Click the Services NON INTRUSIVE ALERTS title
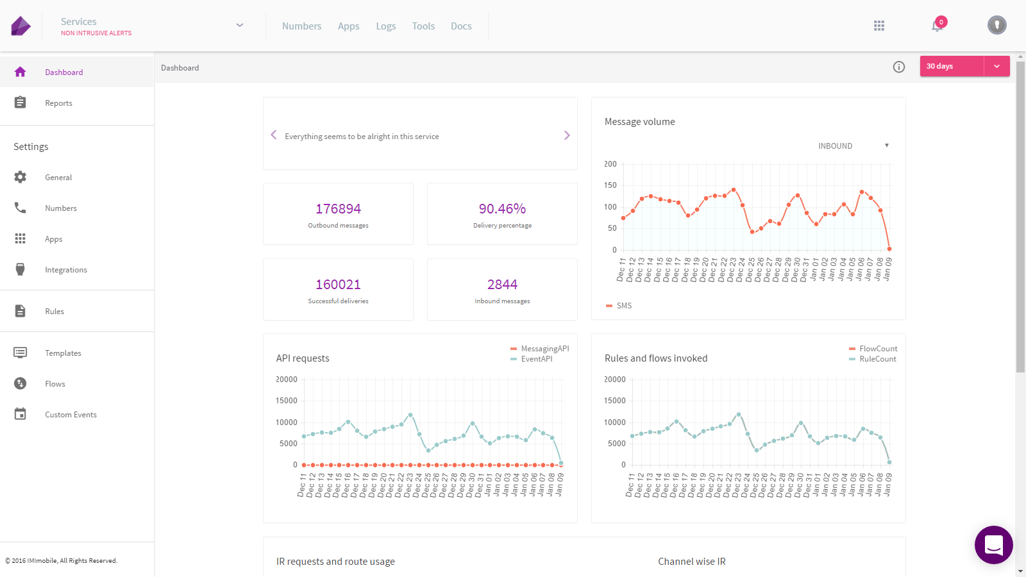 (x=96, y=26)
